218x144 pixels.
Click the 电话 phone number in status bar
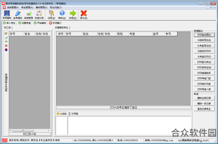128,140
